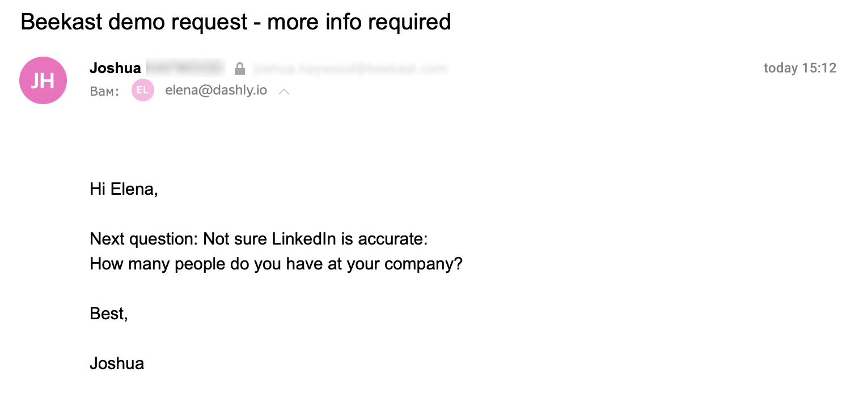
Task: Click "more info required" in the subject
Action: [359, 22]
